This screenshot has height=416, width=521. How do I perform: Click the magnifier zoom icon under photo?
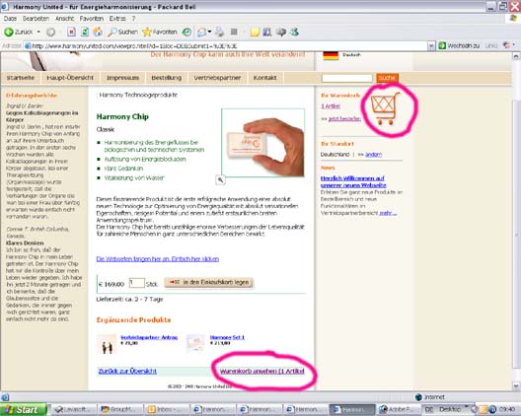click(220, 180)
